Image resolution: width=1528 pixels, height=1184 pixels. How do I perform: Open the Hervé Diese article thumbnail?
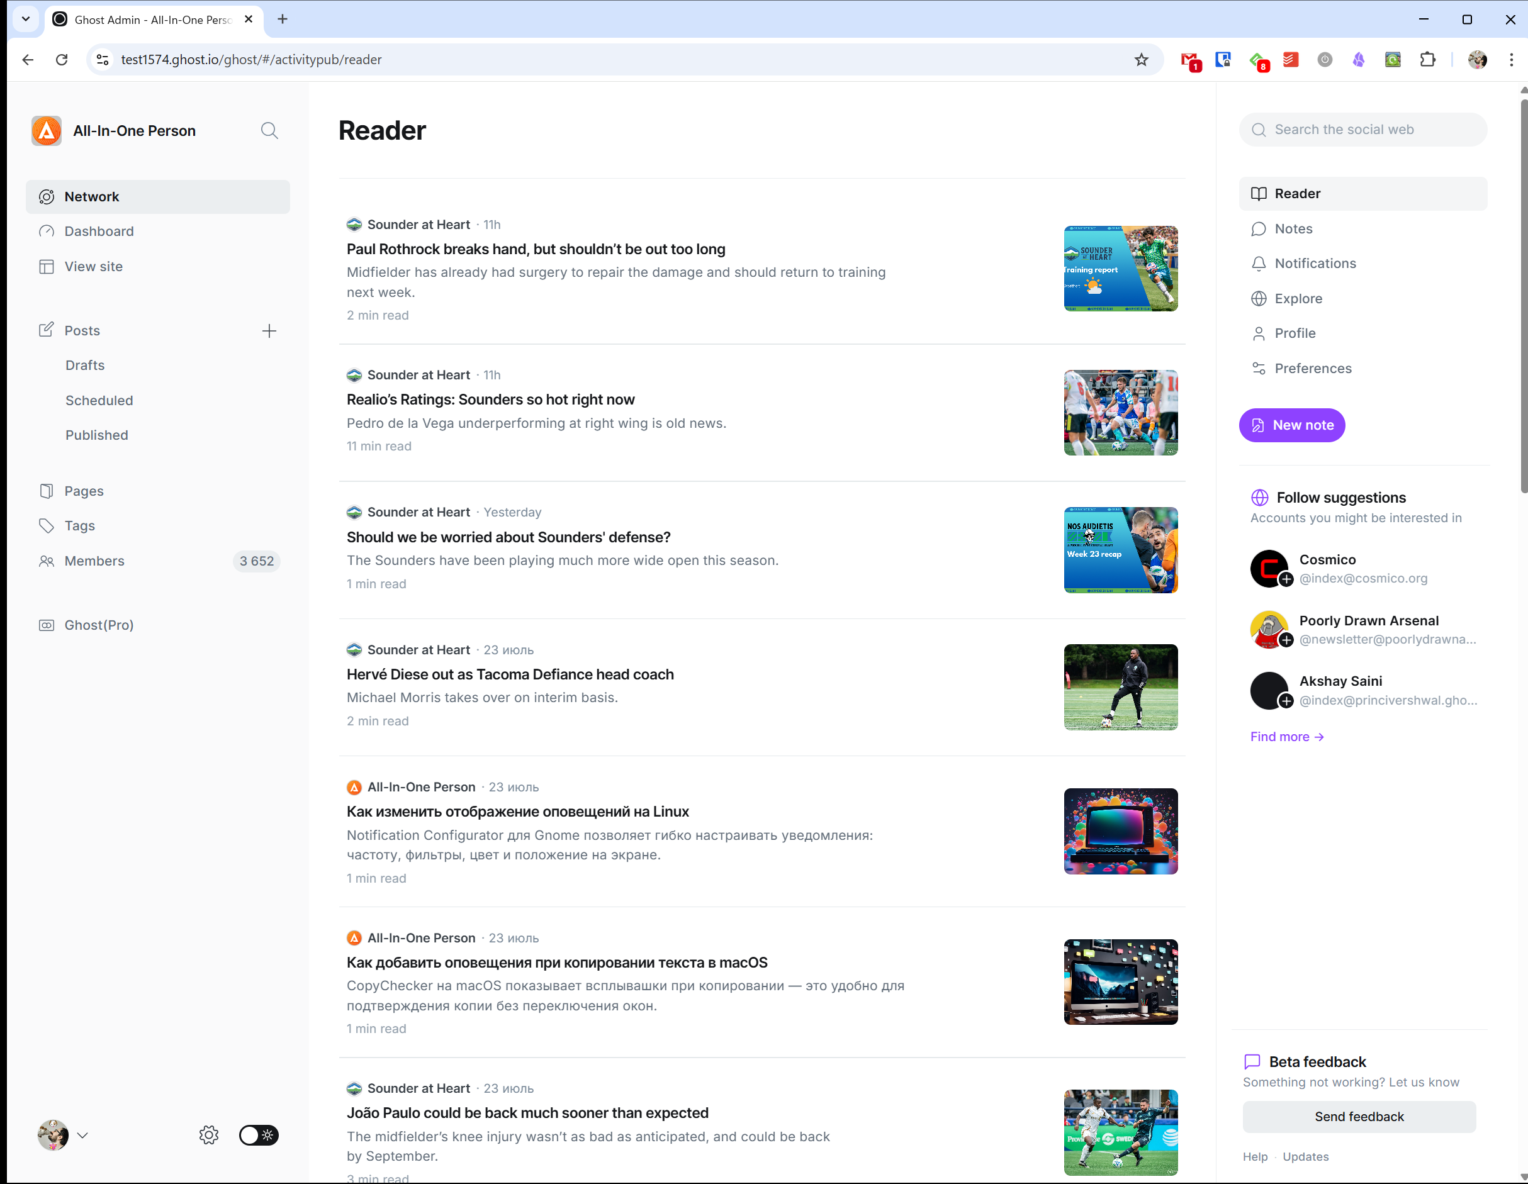[x=1120, y=687]
